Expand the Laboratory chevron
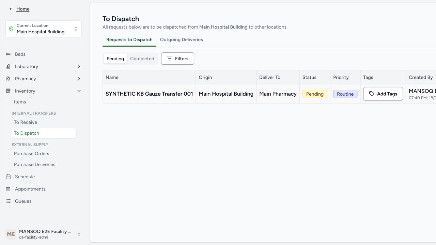 click(x=79, y=66)
